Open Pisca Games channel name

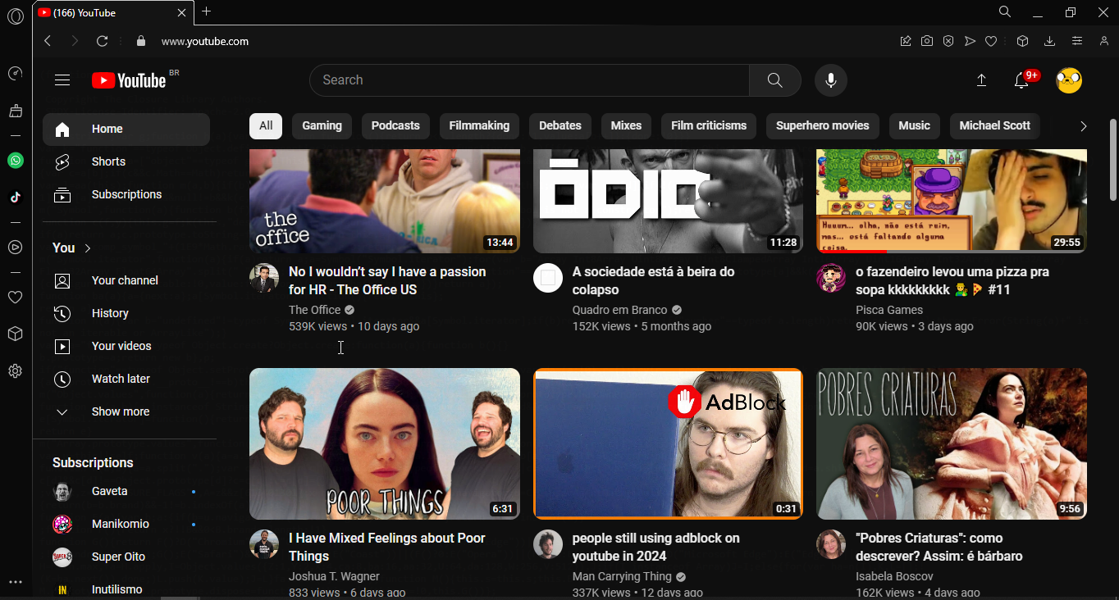point(889,310)
